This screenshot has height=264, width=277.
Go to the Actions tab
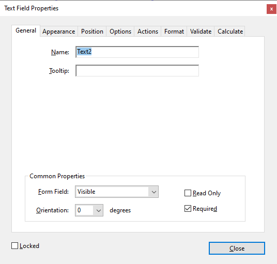(148, 32)
